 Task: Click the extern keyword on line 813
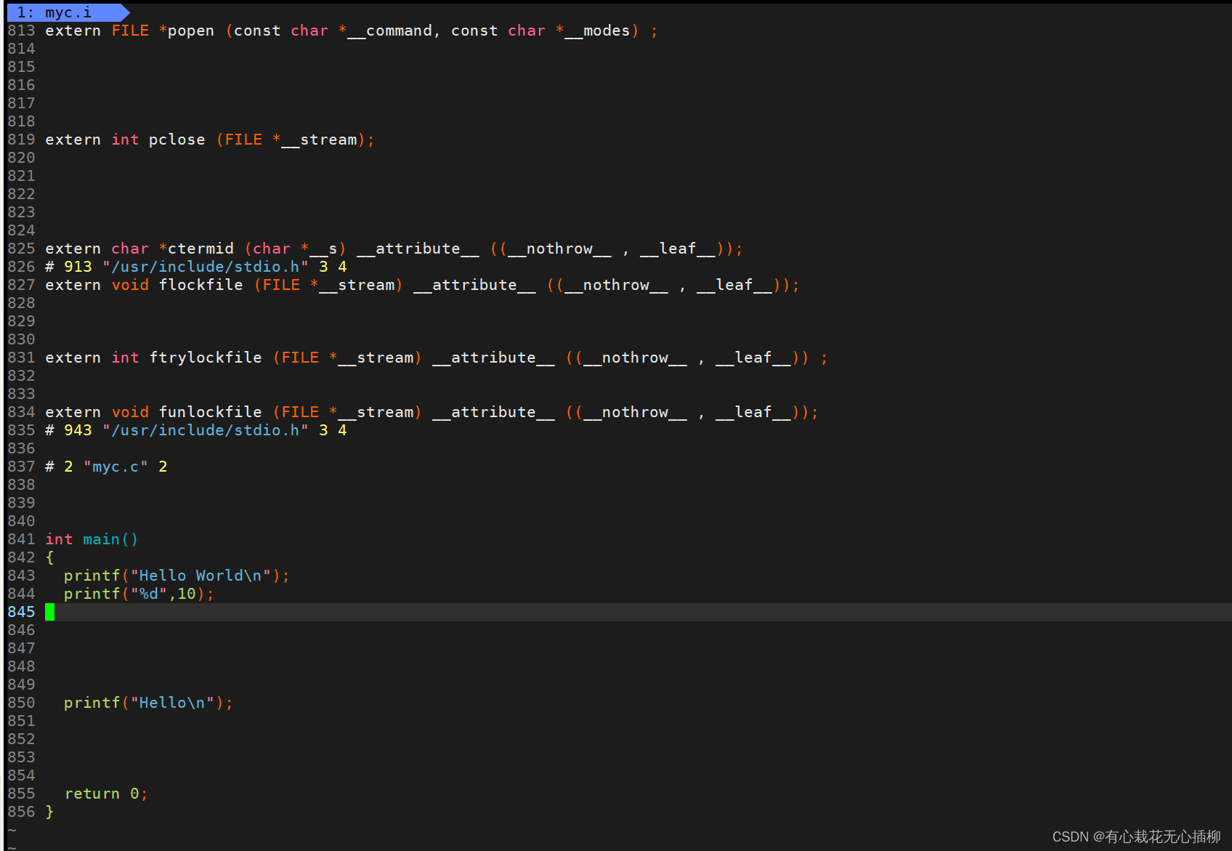coord(73,31)
